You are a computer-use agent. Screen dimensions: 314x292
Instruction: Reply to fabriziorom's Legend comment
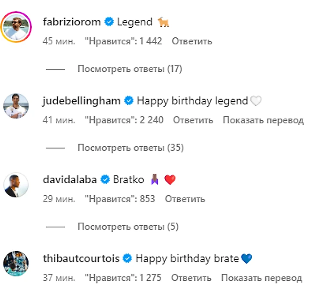pos(192,41)
